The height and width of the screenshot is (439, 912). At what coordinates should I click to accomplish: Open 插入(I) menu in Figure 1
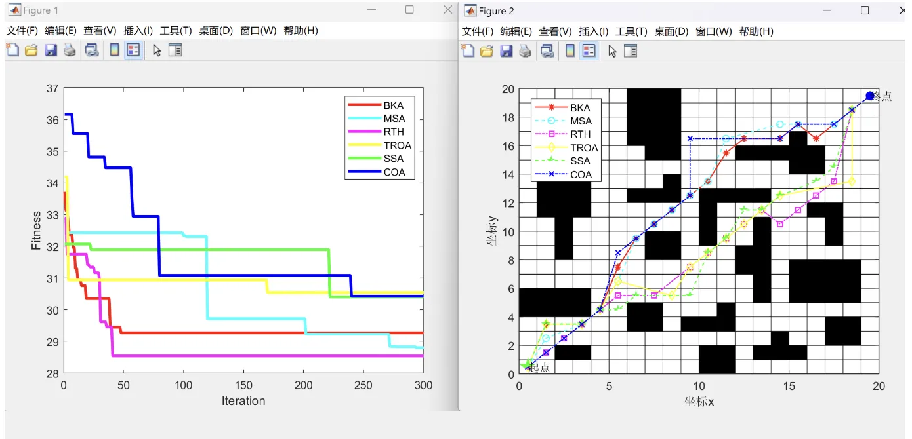pos(138,31)
